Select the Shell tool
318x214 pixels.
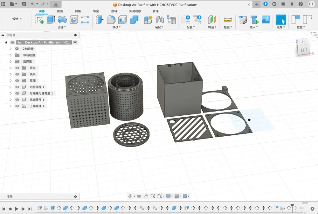(122, 20)
